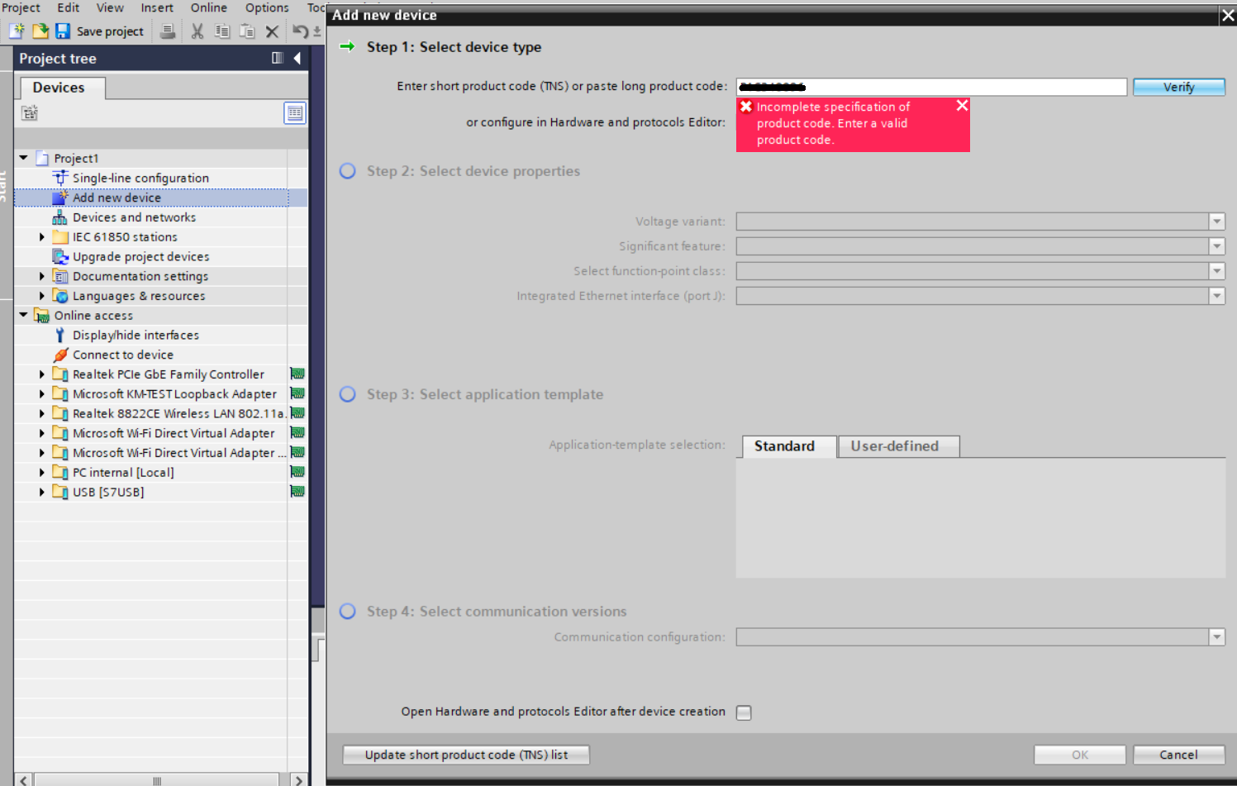Select the Step 4 communication versions radio
Viewport: 1237px width, 786px height.
click(x=348, y=612)
